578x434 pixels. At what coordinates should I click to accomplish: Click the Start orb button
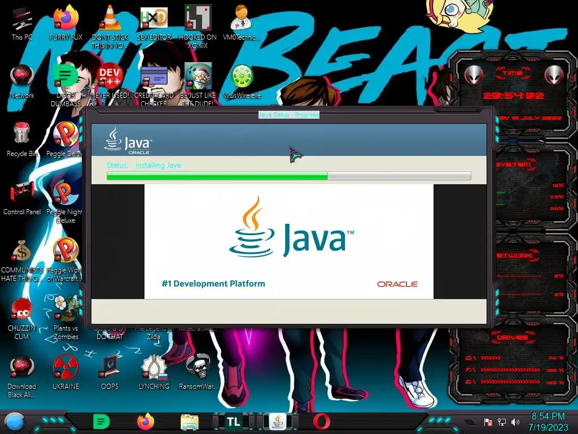[15, 422]
